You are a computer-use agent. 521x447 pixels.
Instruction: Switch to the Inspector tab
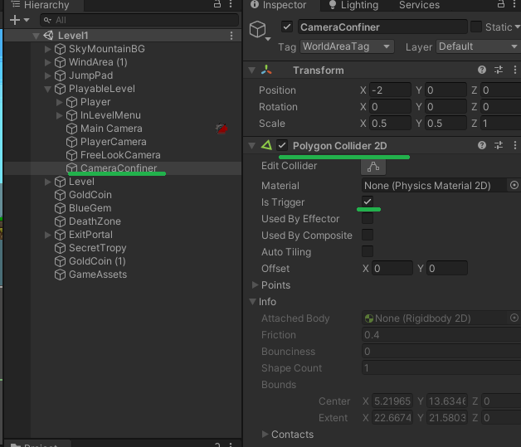point(279,5)
